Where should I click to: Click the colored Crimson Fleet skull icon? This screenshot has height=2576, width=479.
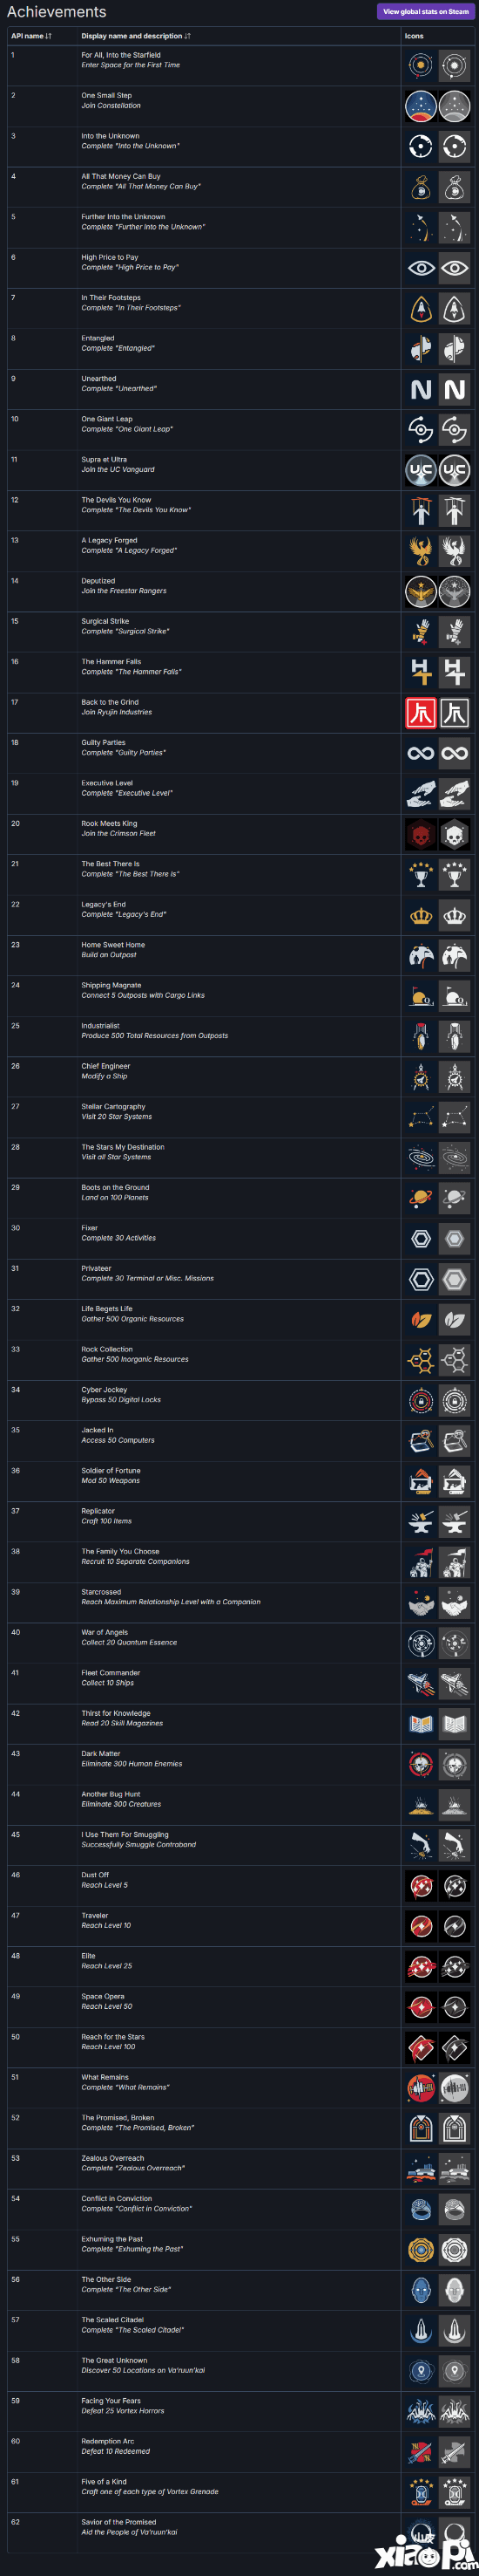click(x=422, y=834)
